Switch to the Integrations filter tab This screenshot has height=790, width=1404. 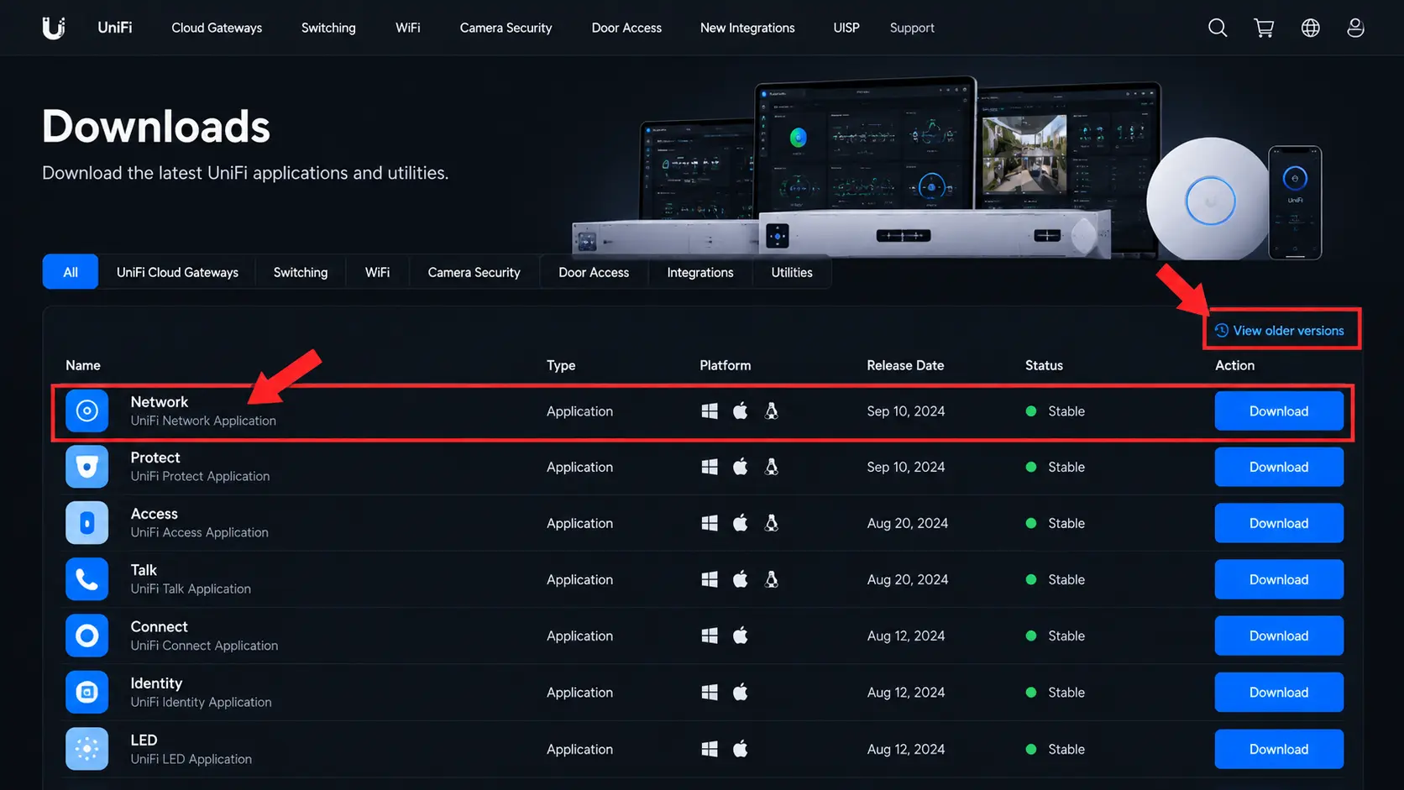[x=699, y=272]
